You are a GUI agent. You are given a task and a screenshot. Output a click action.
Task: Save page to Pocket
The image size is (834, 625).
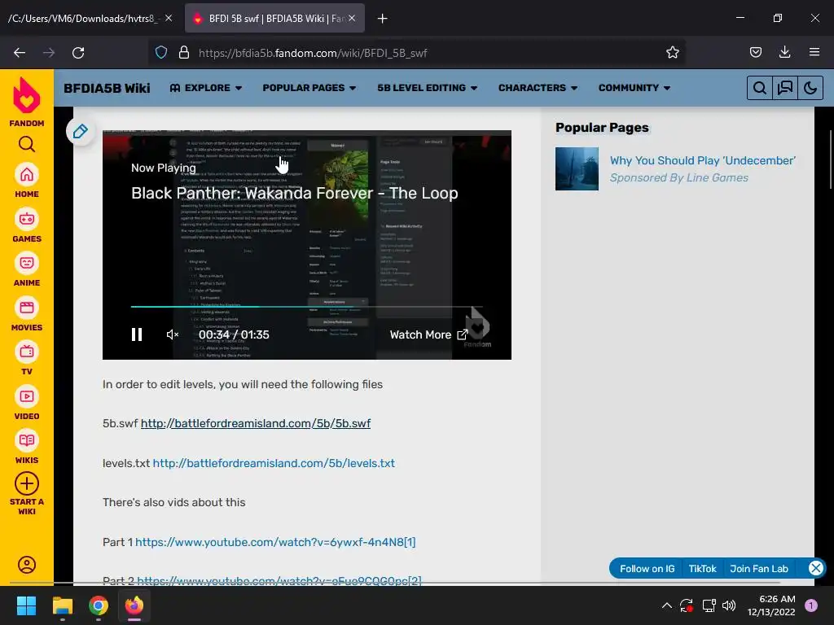click(x=755, y=52)
